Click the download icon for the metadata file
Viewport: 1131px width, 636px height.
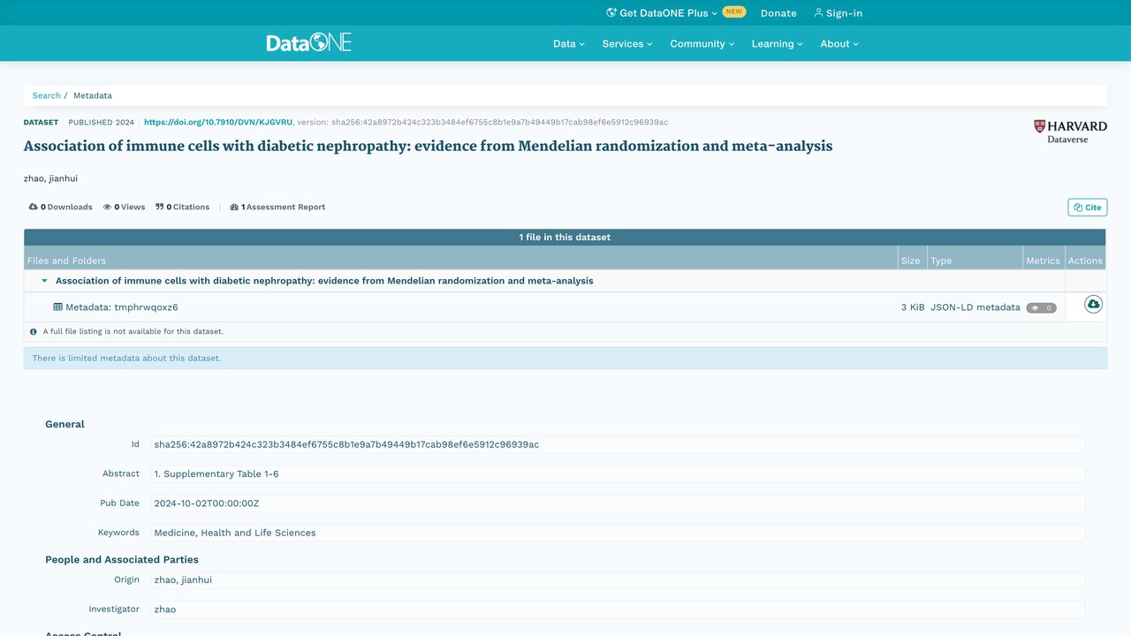(x=1093, y=305)
